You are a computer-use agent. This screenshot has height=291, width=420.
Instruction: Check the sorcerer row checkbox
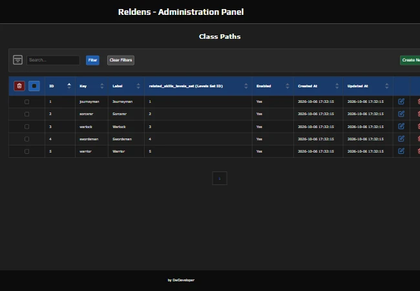tap(26, 114)
